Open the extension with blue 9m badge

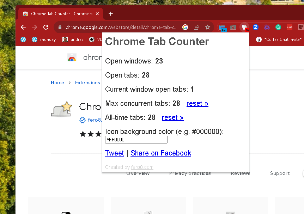click(x=222, y=28)
